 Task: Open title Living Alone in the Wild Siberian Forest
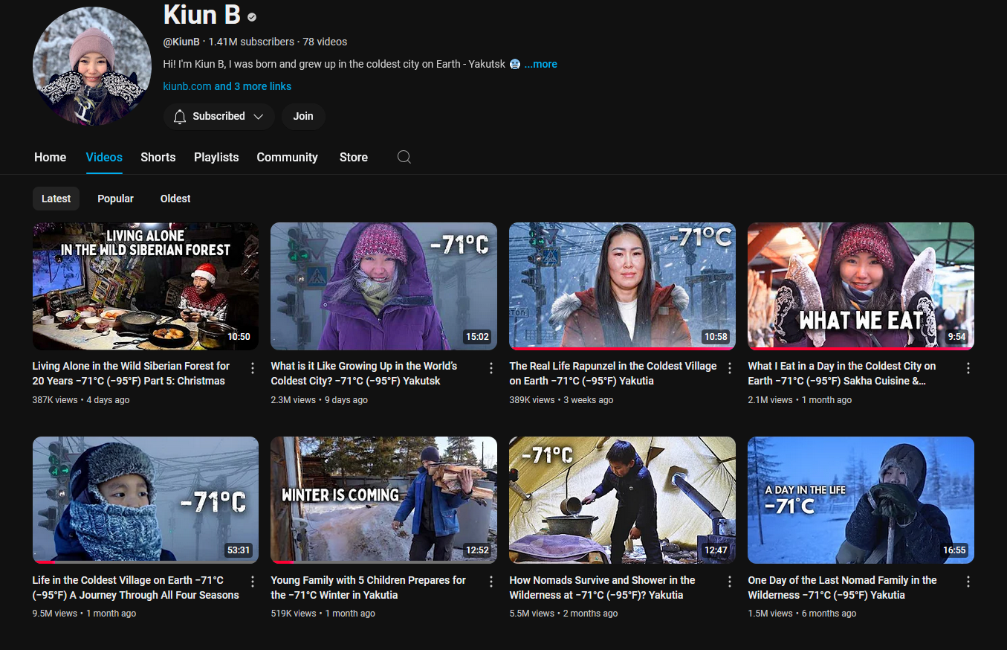[x=131, y=373]
